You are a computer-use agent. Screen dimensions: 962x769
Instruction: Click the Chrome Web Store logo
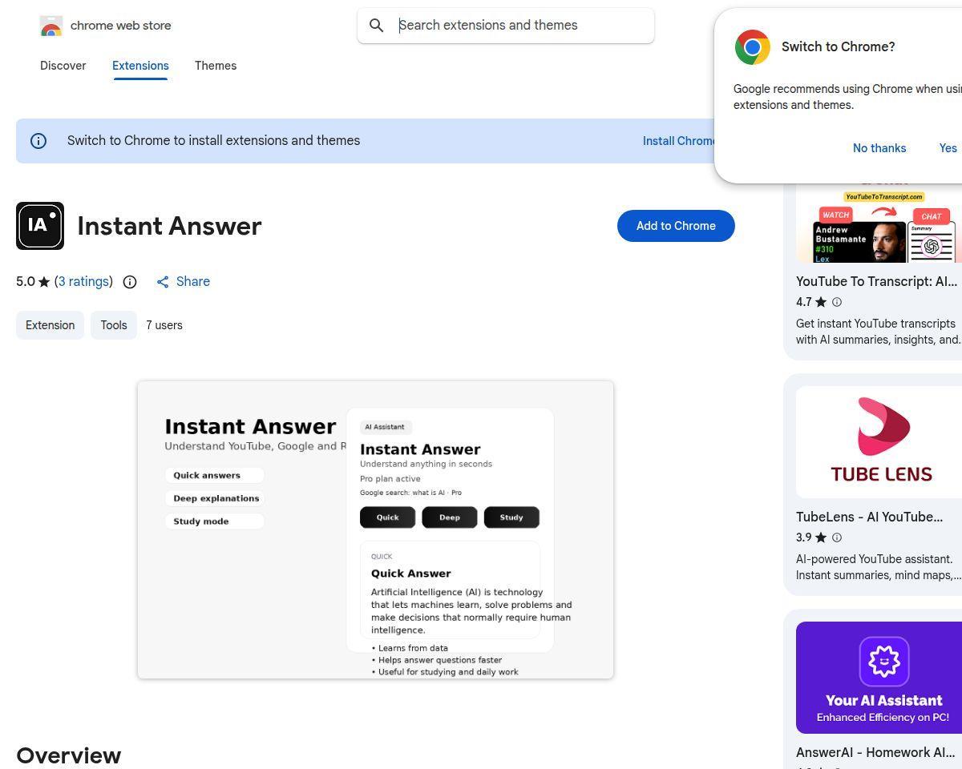tap(51, 26)
